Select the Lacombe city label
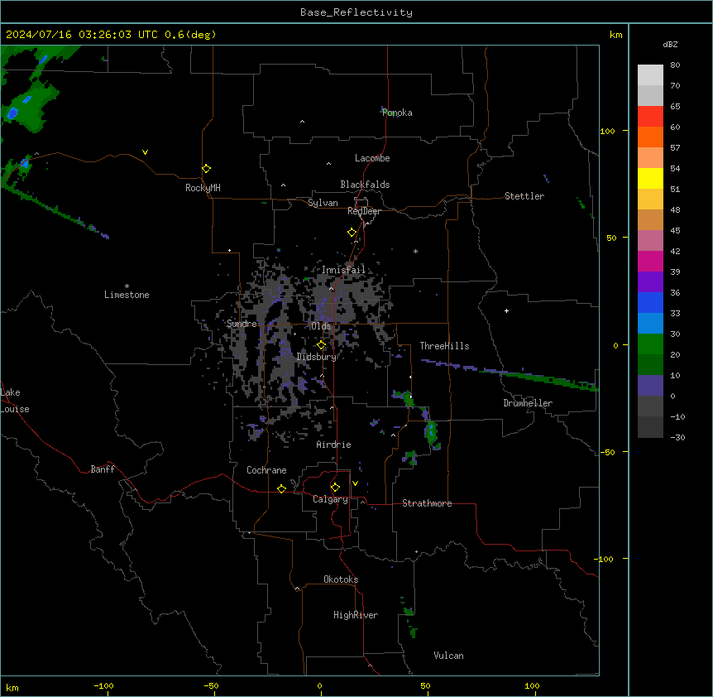The width and height of the screenshot is (713, 697). point(372,158)
